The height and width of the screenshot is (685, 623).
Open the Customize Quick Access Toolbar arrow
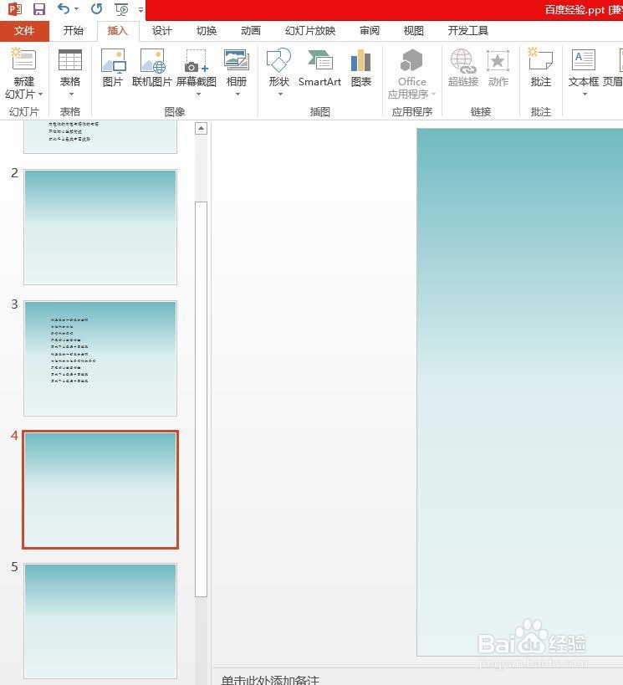click(140, 9)
